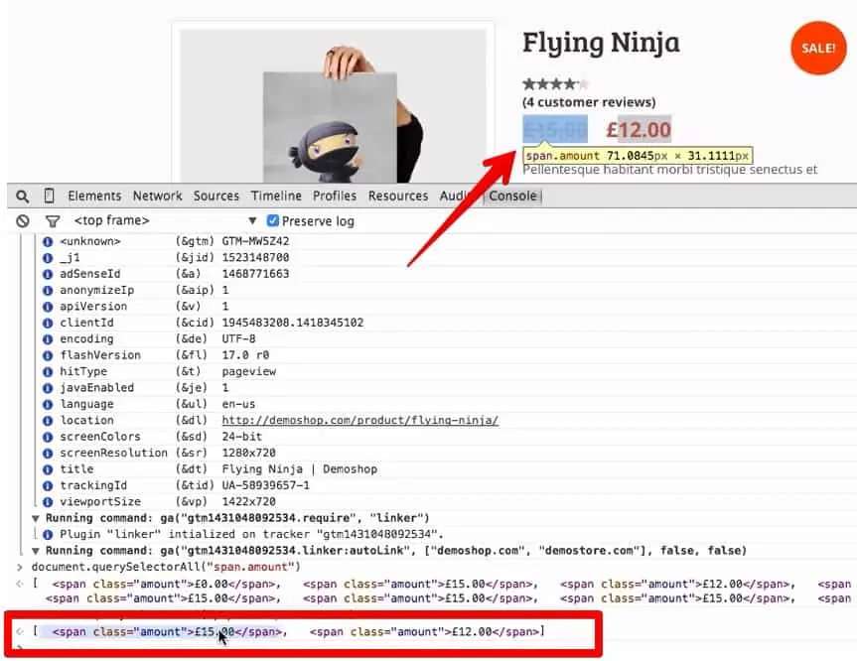Clear the console with the circle-slash icon
Viewport: 857px width, 661px height.
point(22,220)
